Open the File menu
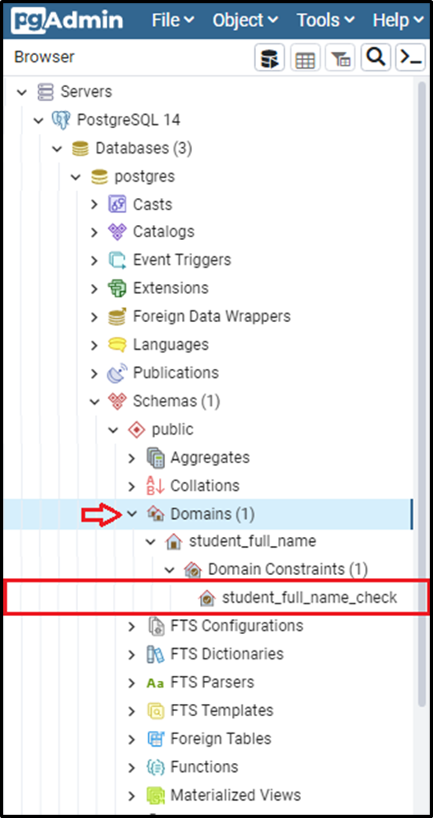 172,21
